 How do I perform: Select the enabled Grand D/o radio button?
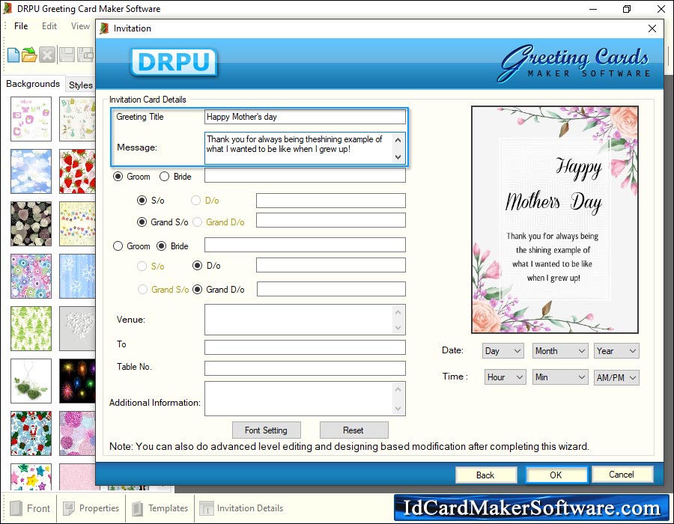(197, 290)
